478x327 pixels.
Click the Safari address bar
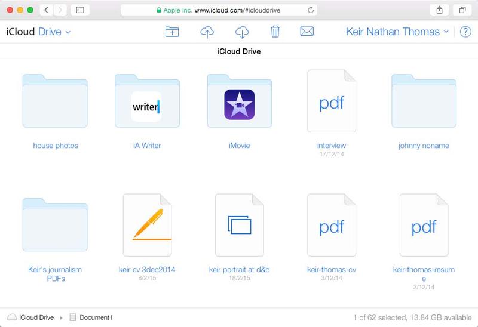[x=219, y=10]
